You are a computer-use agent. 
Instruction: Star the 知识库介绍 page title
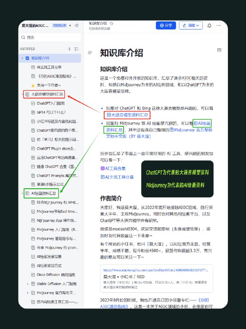[x=111, y=23]
